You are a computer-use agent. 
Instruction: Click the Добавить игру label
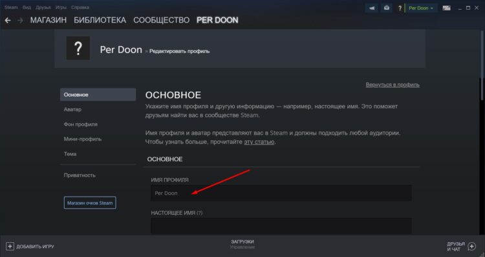pyautogui.click(x=36, y=247)
